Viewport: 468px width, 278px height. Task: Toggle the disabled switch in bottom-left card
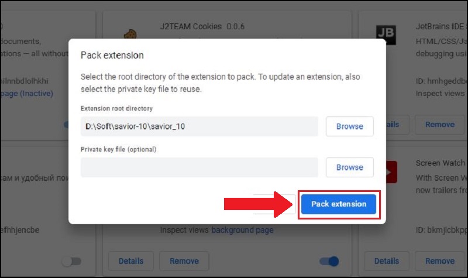point(72,261)
